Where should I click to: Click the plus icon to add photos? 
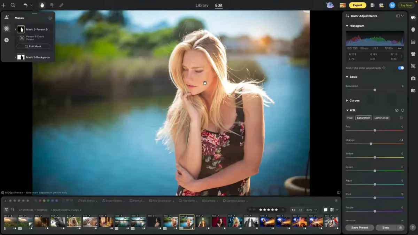click(x=3, y=5)
